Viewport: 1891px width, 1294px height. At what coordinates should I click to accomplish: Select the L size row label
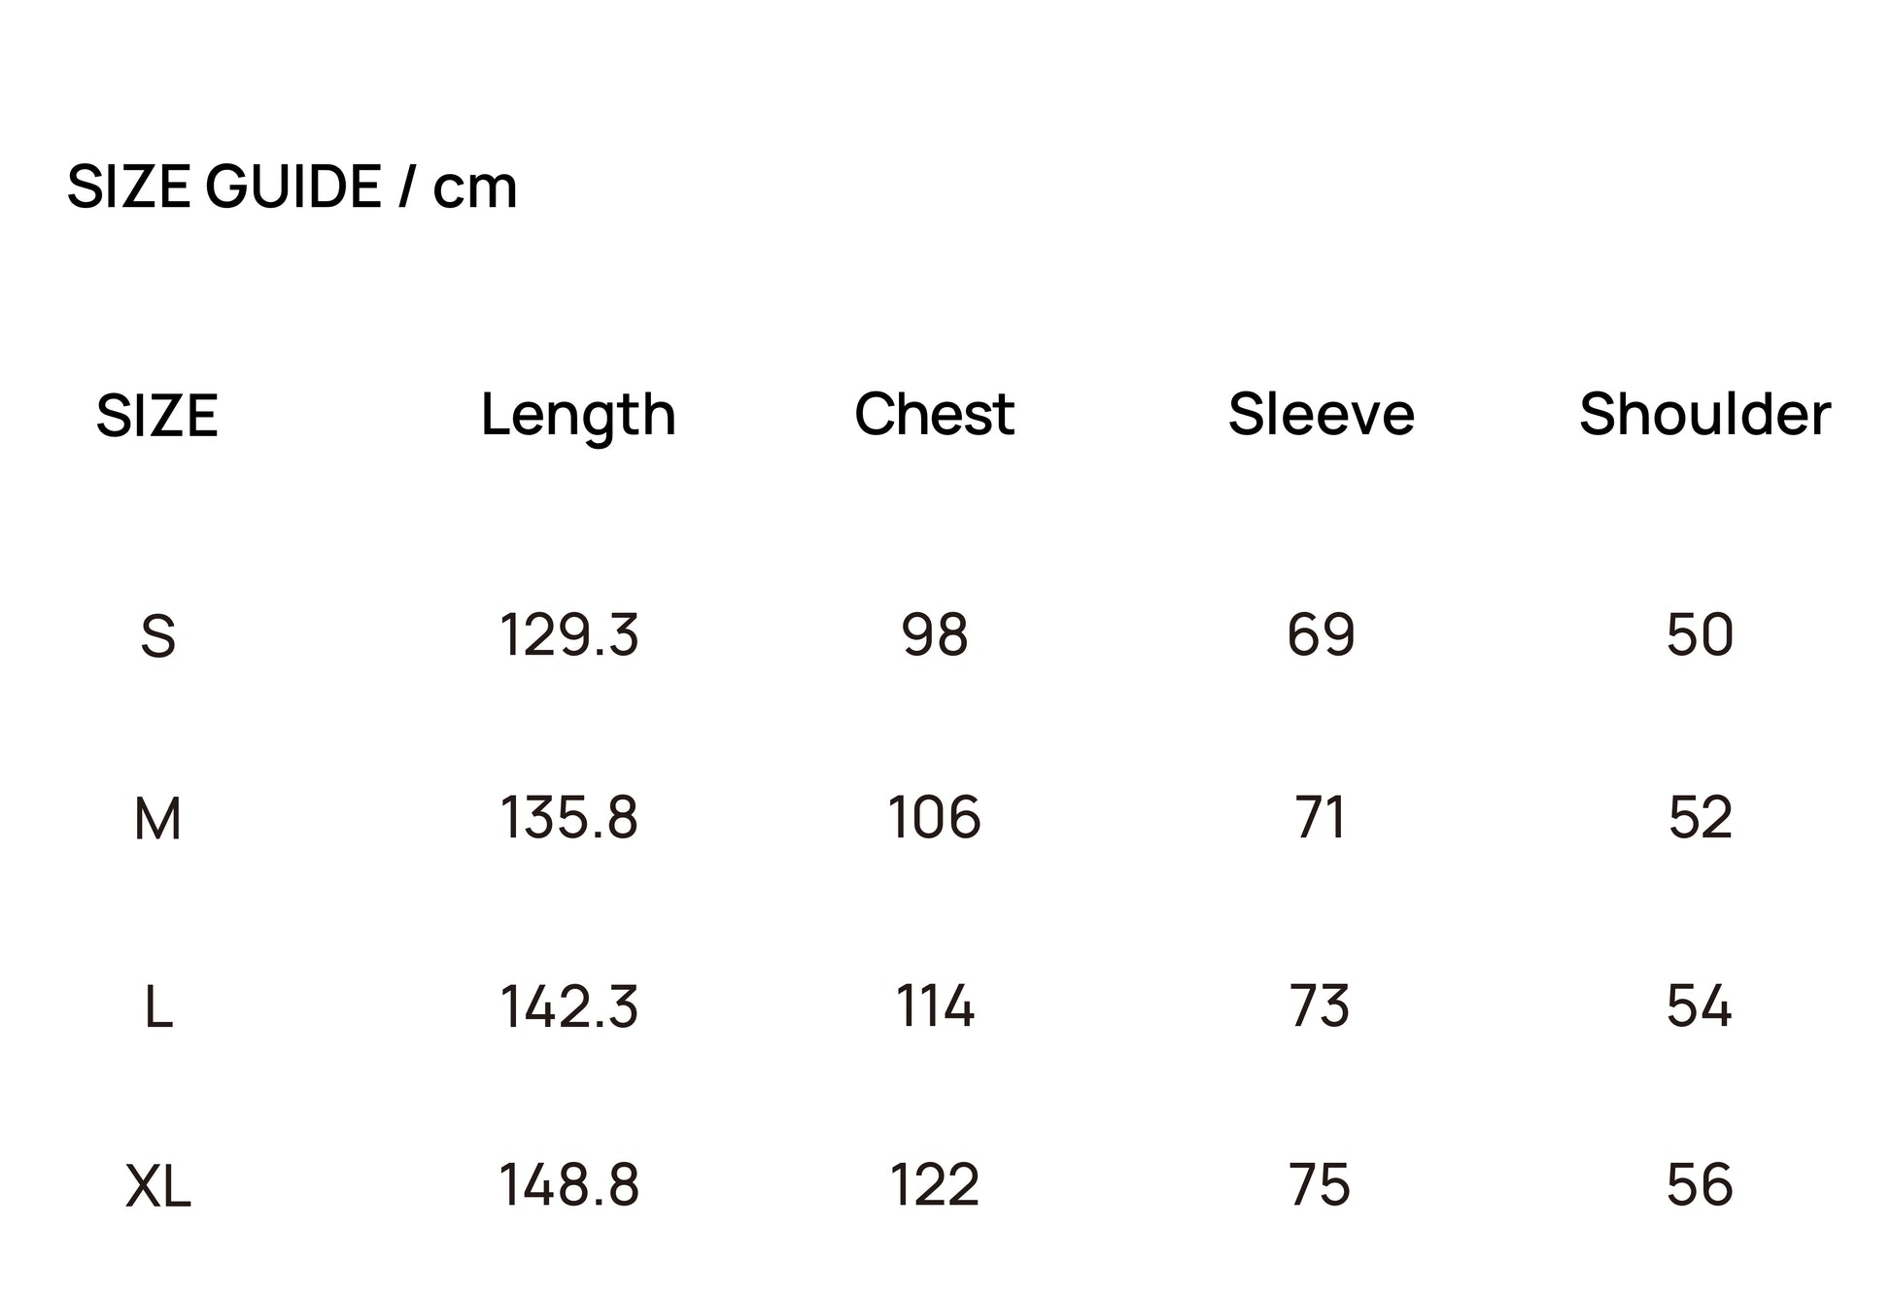(158, 1007)
